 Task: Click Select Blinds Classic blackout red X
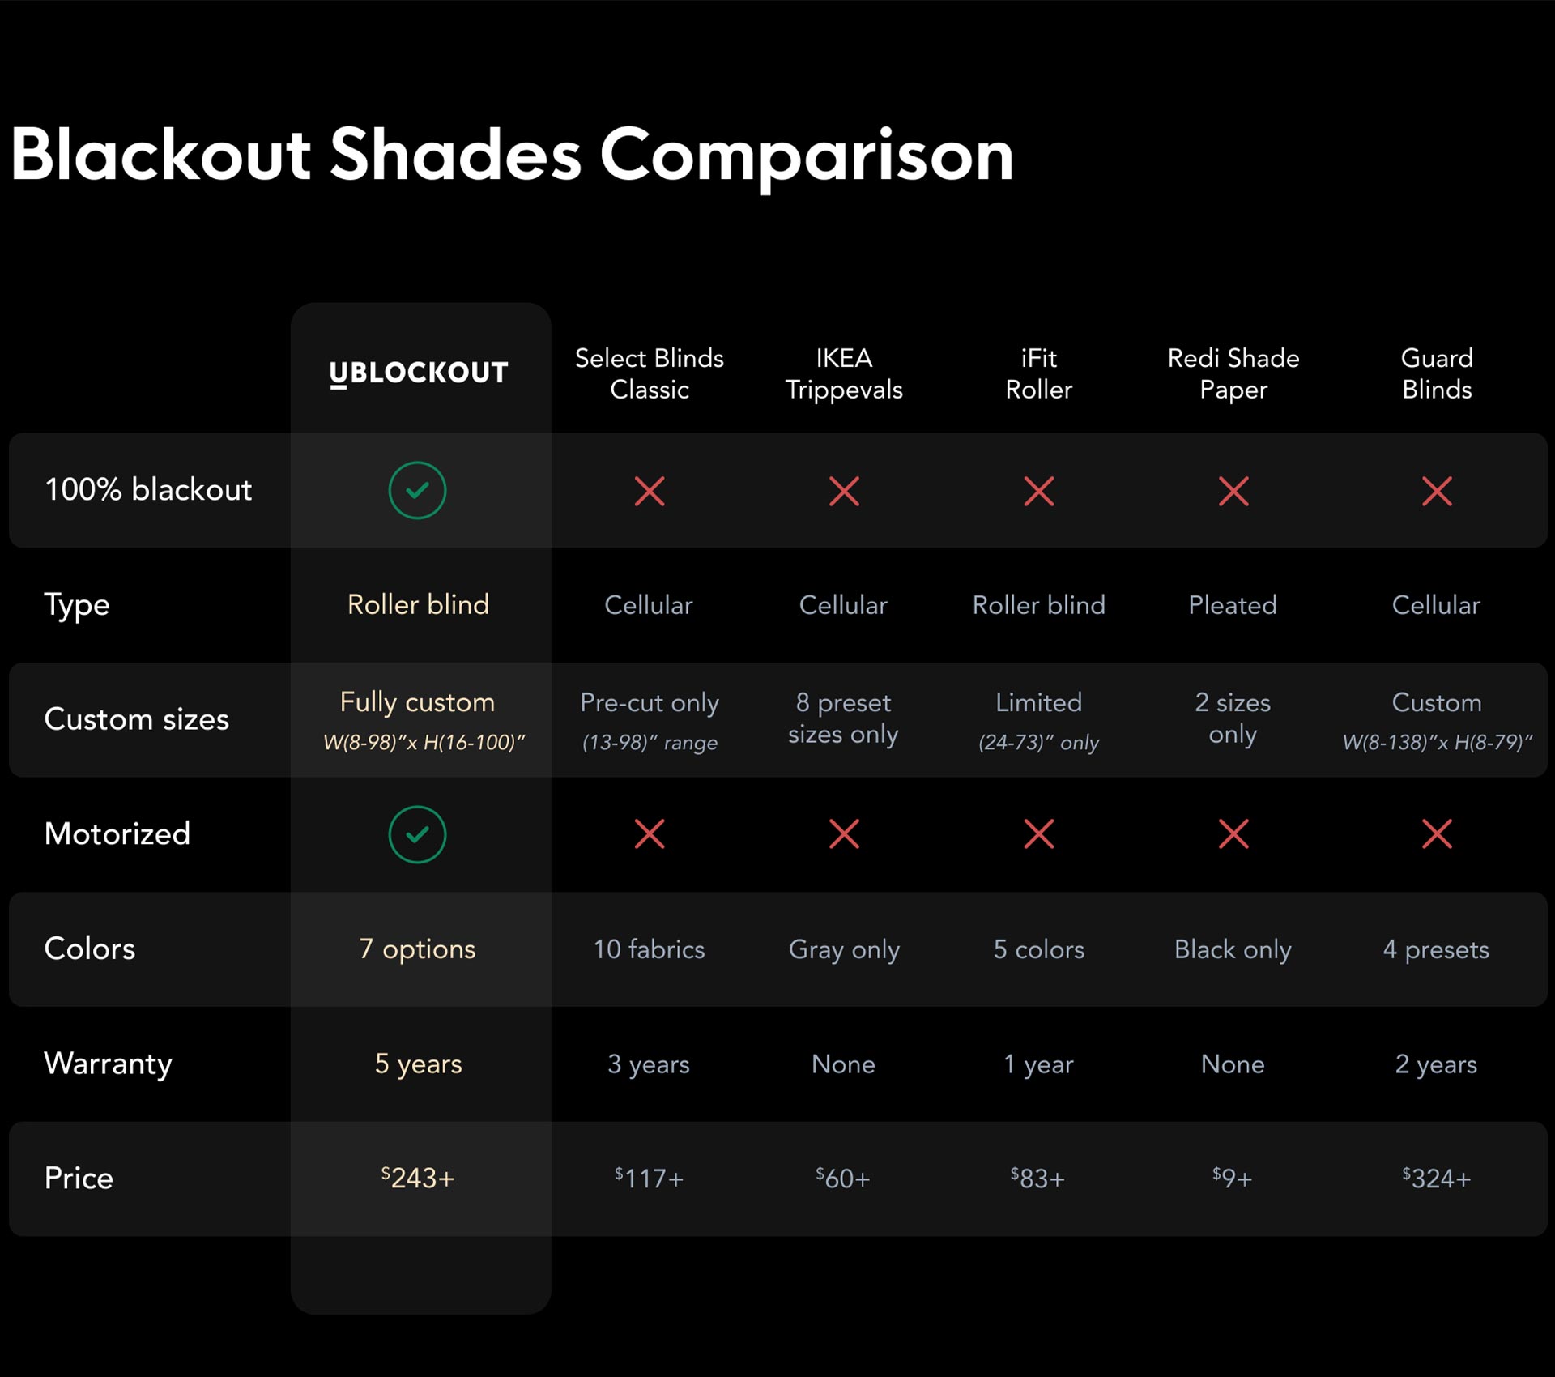pyautogui.click(x=650, y=491)
